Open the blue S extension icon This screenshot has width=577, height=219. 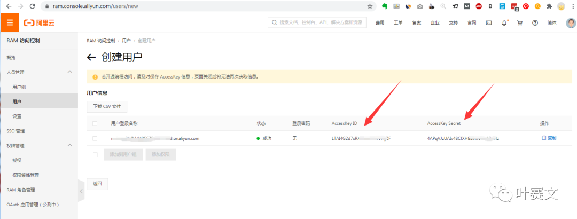click(x=502, y=6)
